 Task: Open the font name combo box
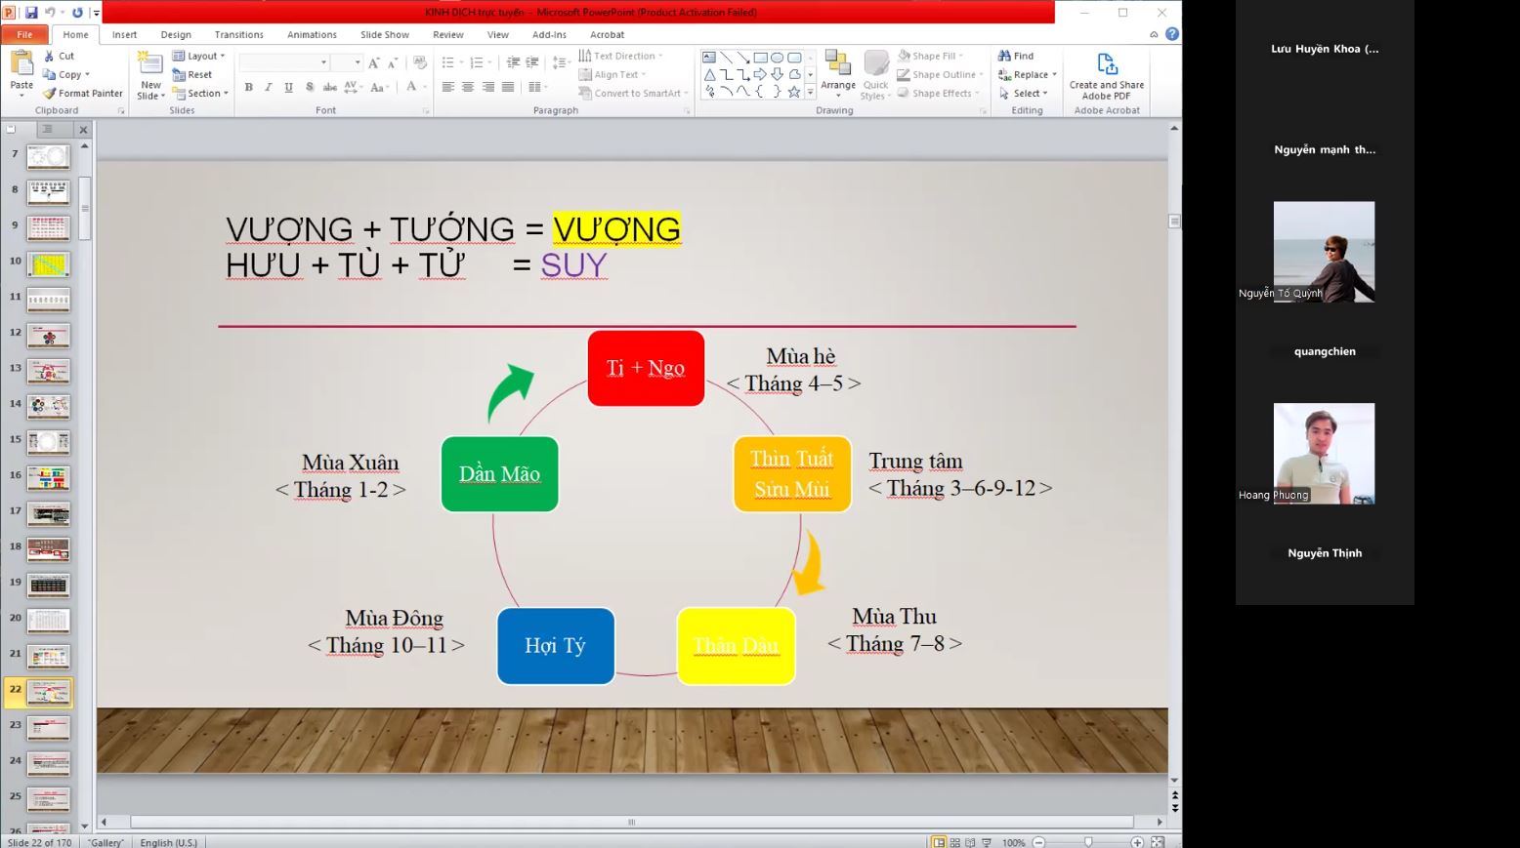click(x=284, y=62)
